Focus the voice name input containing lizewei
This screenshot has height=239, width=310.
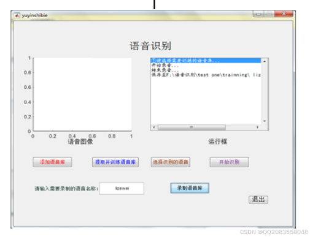point(122,188)
